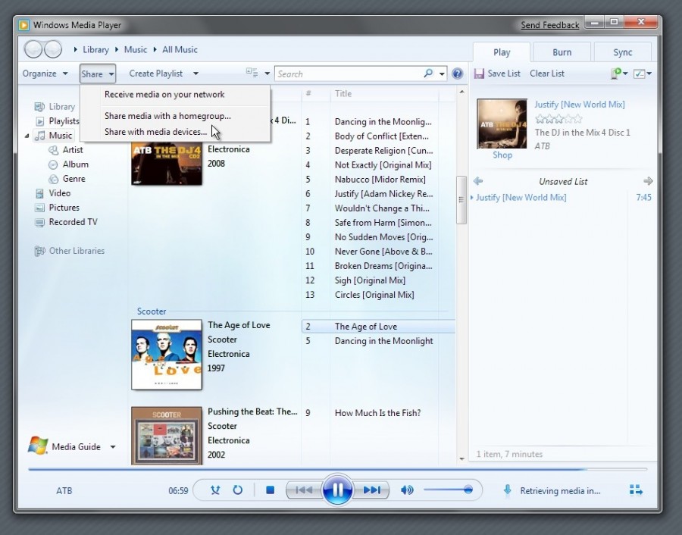Open the search options dropdown arrow
Image resolution: width=682 pixels, height=535 pixels.
coord(442,74)
